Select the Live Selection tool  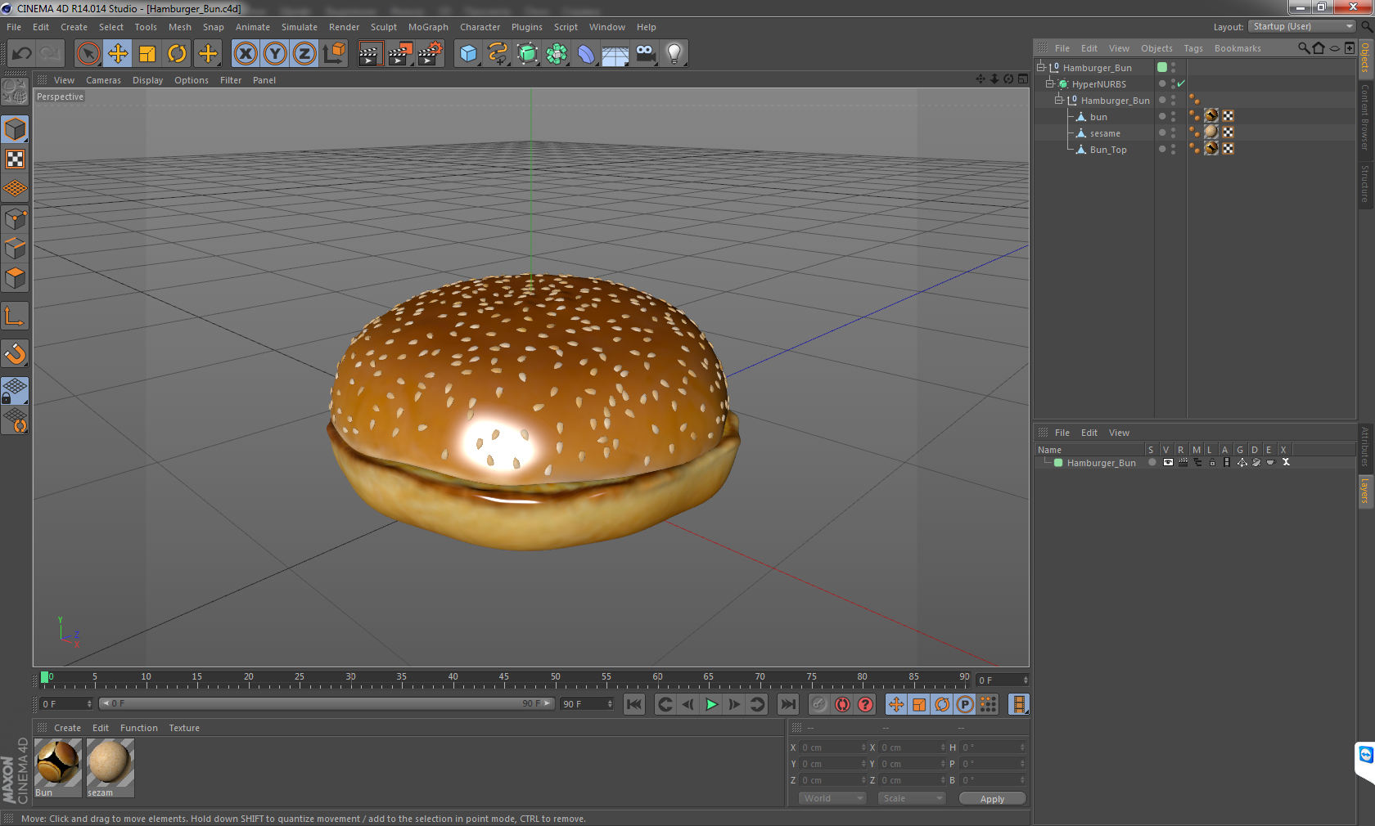(x=88, y=54)
